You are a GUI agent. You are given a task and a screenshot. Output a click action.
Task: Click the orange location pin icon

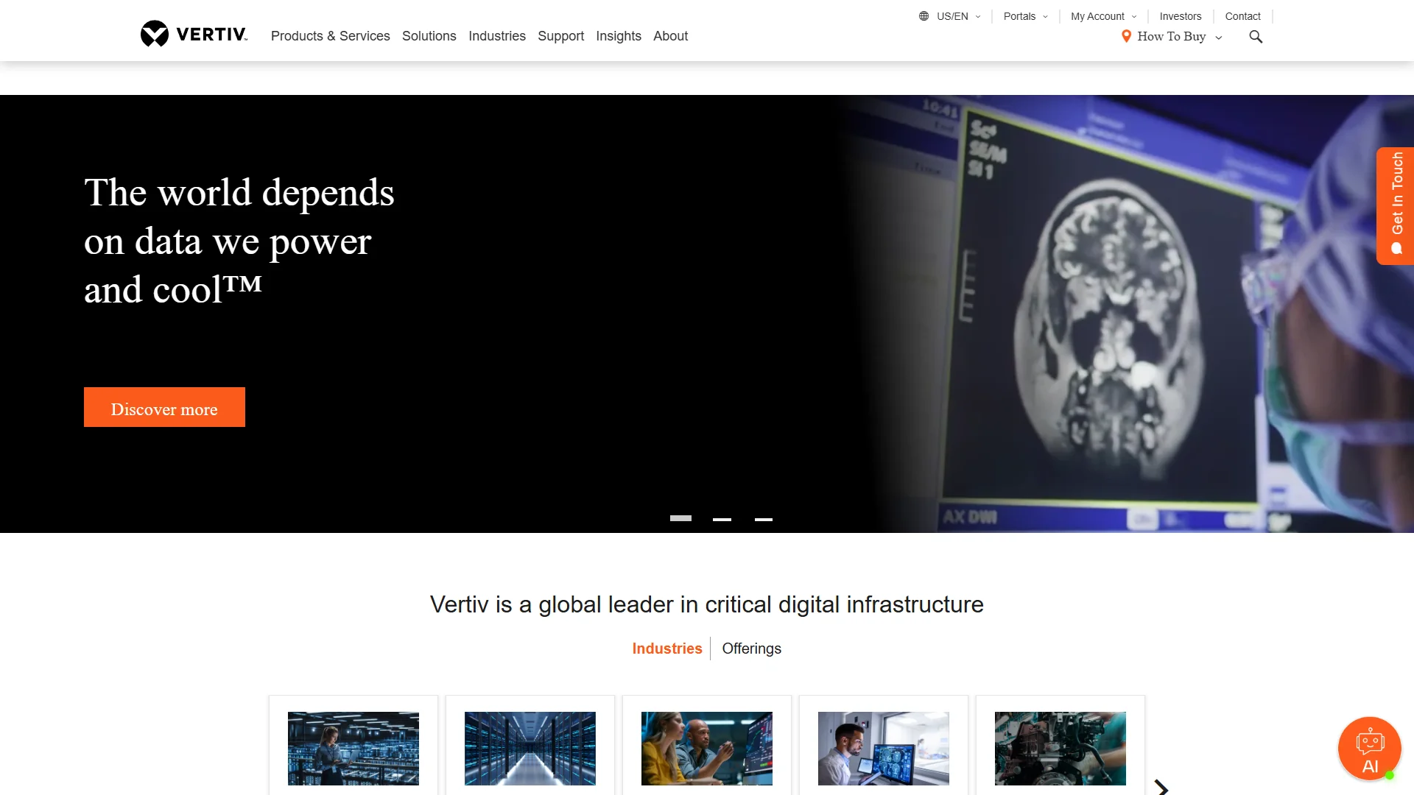click(1126, 36)
